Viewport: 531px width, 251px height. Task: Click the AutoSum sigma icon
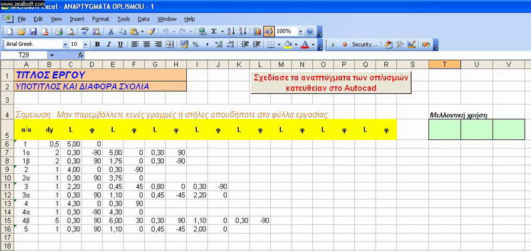[x=214, y=31]
